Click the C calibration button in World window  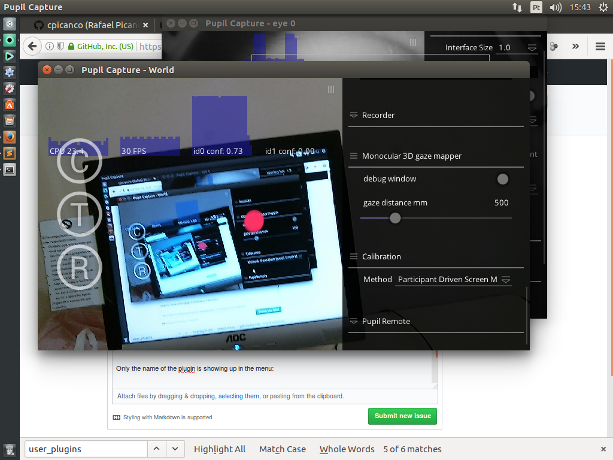pos(80,161)
